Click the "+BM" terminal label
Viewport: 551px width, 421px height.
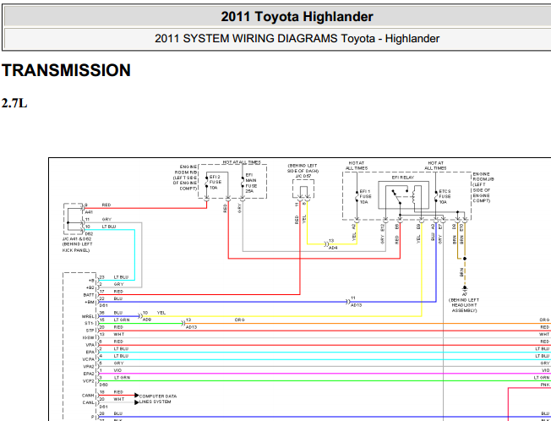click(x=90, y=302)
